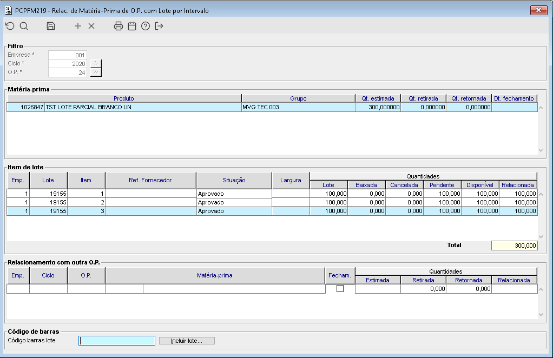
Task: Click the Largura column header
Action: pos(291,180)
